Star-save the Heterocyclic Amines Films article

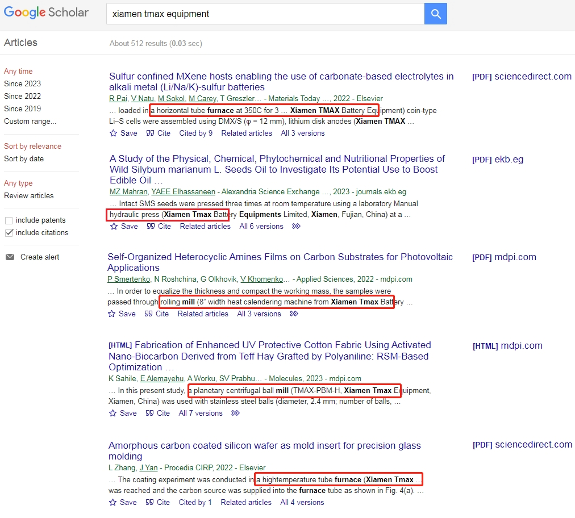pos(111,314)
